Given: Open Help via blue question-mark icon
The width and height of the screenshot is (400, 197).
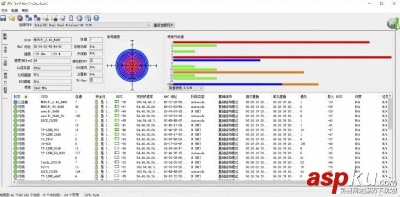Looking at the screenshot, I should [x=96, y=18].
